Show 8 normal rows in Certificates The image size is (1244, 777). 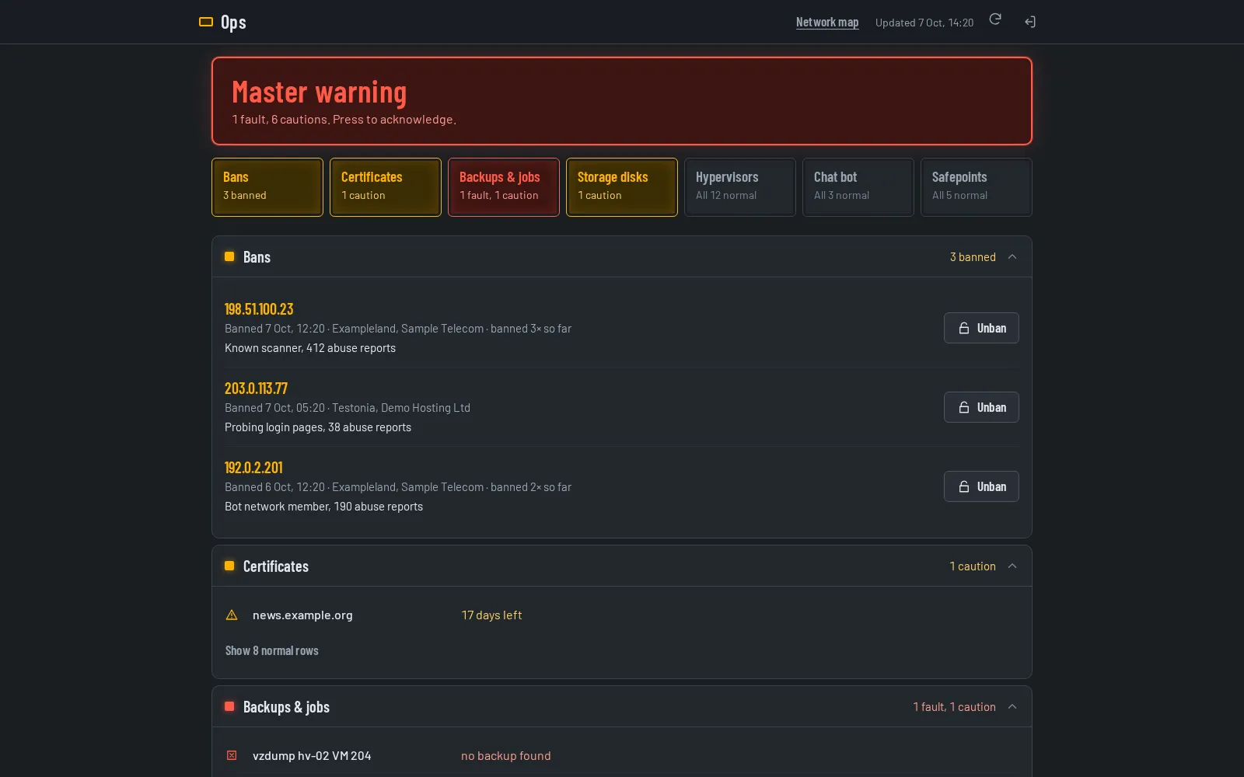272,651
